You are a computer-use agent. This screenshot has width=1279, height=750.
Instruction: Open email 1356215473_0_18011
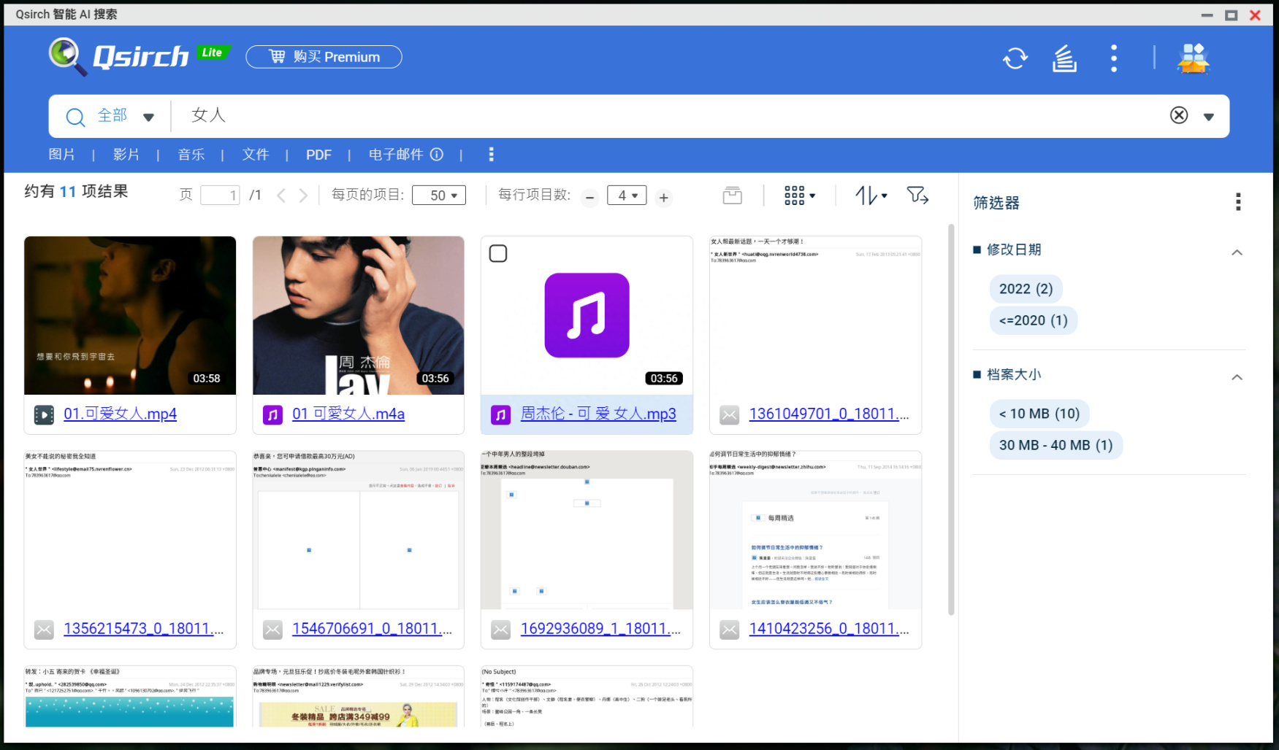(144, 628)
